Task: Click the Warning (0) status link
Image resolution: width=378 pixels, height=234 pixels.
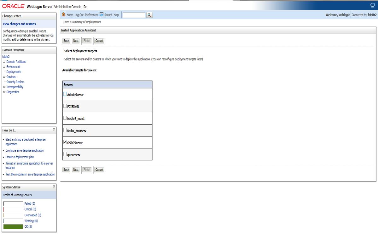Action: (x=31, y=221)
